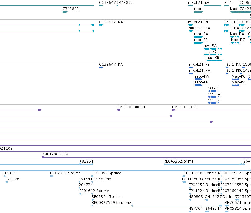Click the CG33647 gene label
Image resolution: width=251 pixels, height=213 pixels.
[107, 3]
